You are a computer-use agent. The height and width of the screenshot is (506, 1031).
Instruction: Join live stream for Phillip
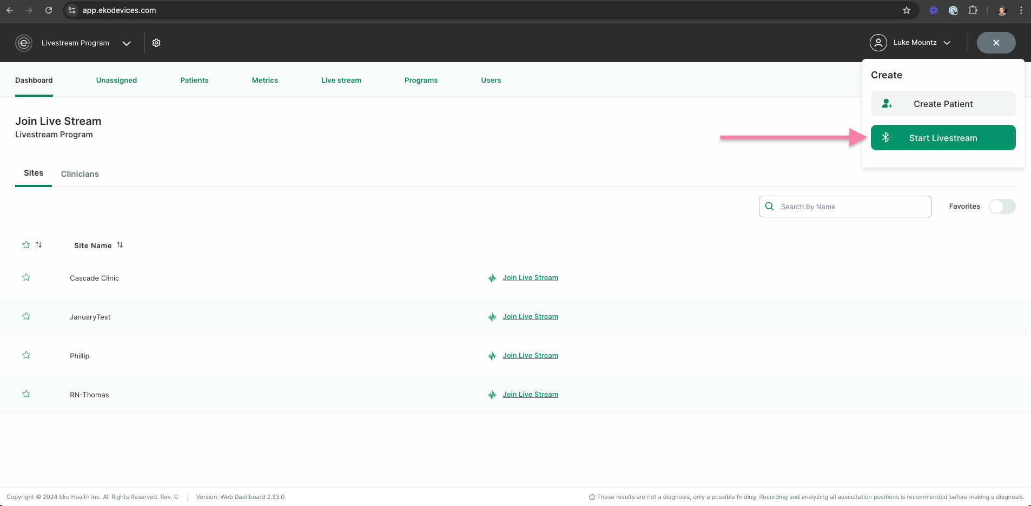pyautogui.click(x=531, y=355)
